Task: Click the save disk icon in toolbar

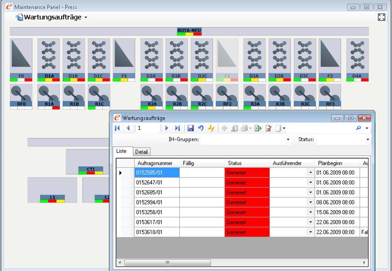Action: [x=191, y=128]
